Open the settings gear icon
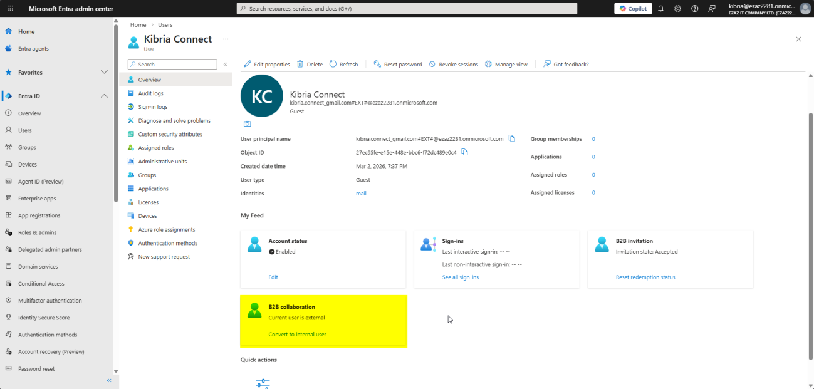The width and height of the screenshot is (814, 389). tap(677, 9)
